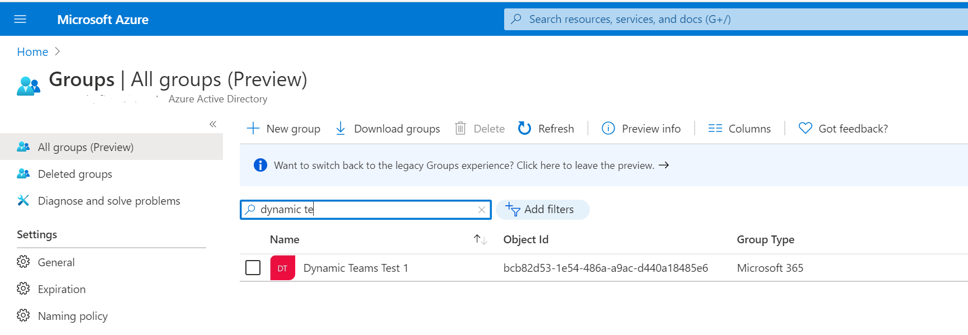
Task: Sort groups by Name column arrows
Action: tap(480, 239)
